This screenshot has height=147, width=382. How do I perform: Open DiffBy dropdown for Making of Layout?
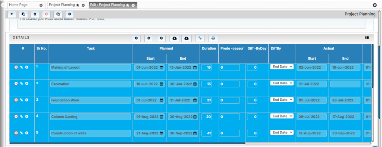[282, 66]
